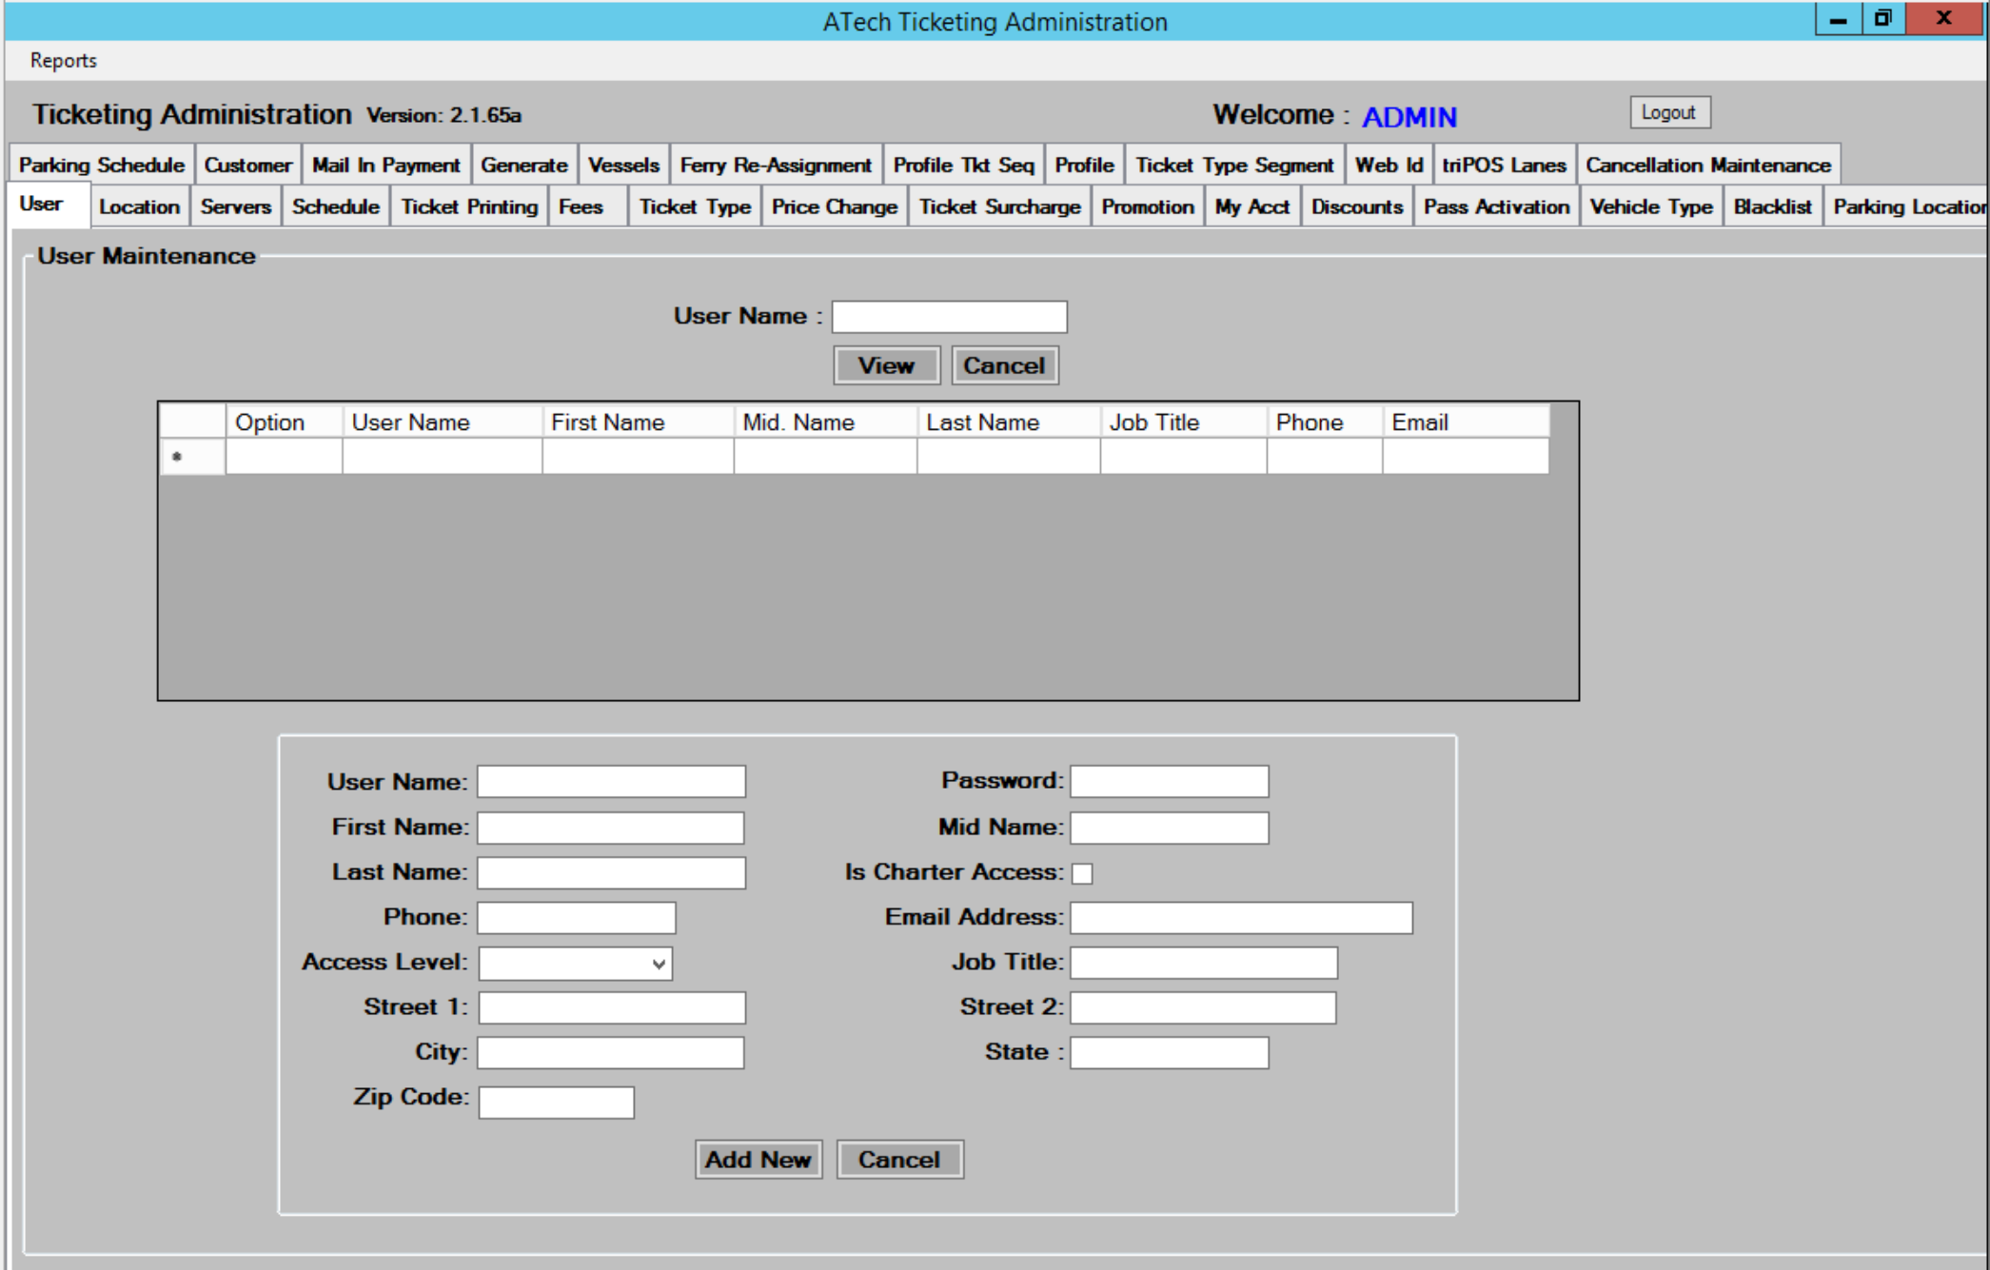Go to Cancellation Maintenance tab
This screenshot has height=1270, width=1990.
(x=1708, y=165)
